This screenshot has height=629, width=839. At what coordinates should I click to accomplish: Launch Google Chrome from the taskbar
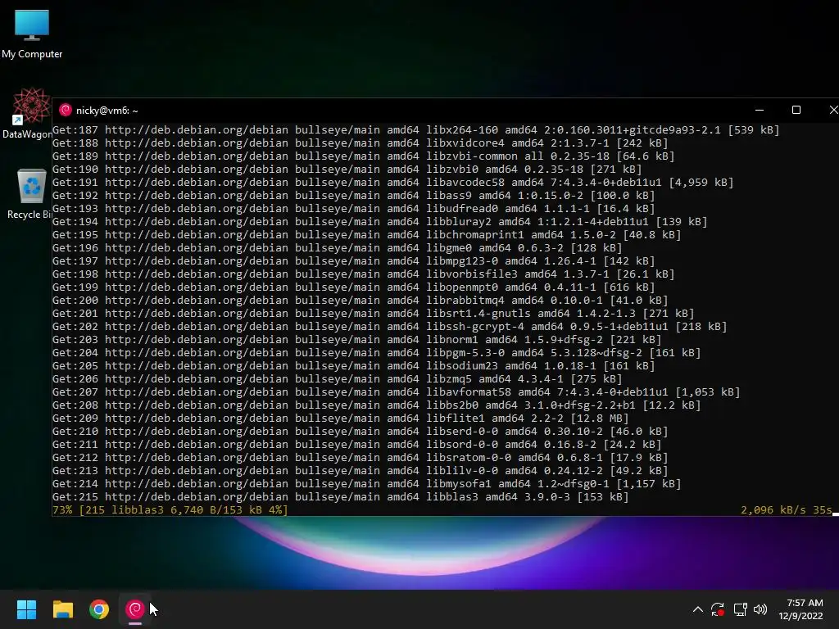[x=99, y=609]
